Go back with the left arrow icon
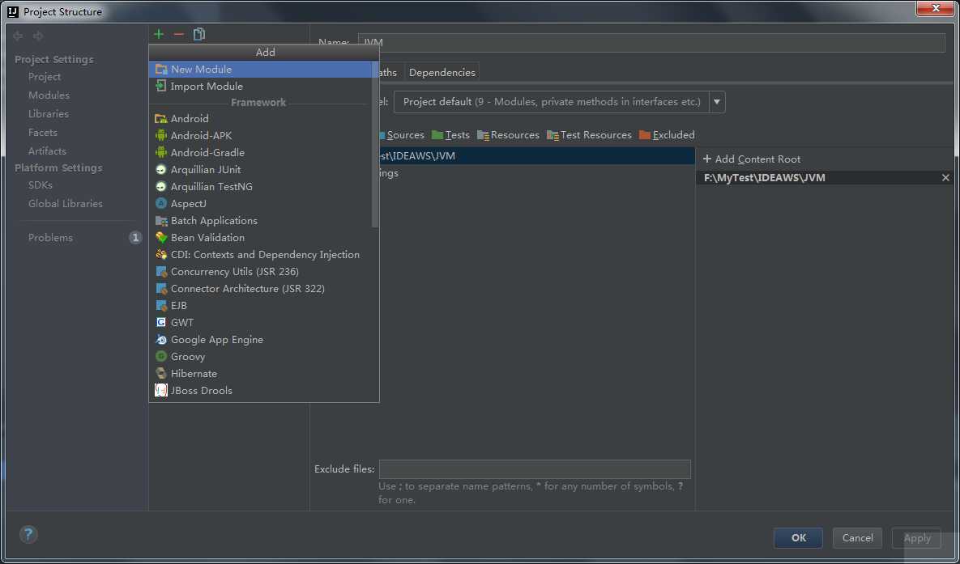Viewport: 960px width, 564px height. (x=18, y=36)
